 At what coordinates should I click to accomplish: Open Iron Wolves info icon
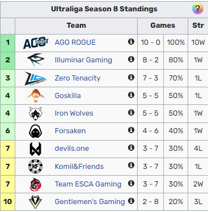(x=131, y=113)
